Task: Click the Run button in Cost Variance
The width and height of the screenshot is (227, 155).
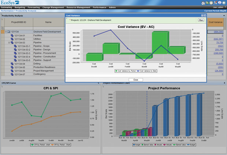Action: coord(201,20)
